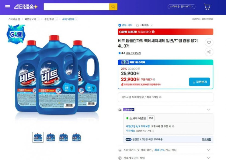226x160 pixels.
Task: Click the 무료체험 link
Action: pos(206,139)
